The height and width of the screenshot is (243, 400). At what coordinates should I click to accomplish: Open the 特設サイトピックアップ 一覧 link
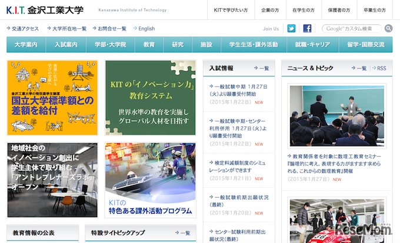coord(183,233)
